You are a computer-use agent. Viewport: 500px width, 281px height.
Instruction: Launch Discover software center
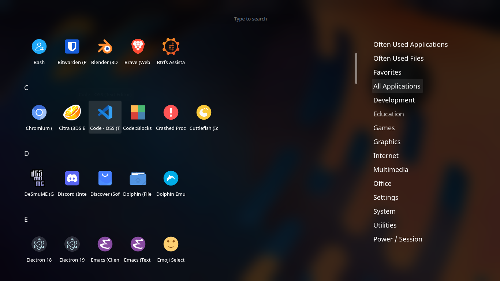point(105,183)
